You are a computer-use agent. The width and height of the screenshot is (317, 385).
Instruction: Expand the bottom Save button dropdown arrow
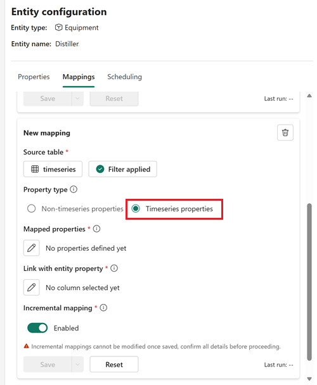pyautogui.click(x=77, y=364)
